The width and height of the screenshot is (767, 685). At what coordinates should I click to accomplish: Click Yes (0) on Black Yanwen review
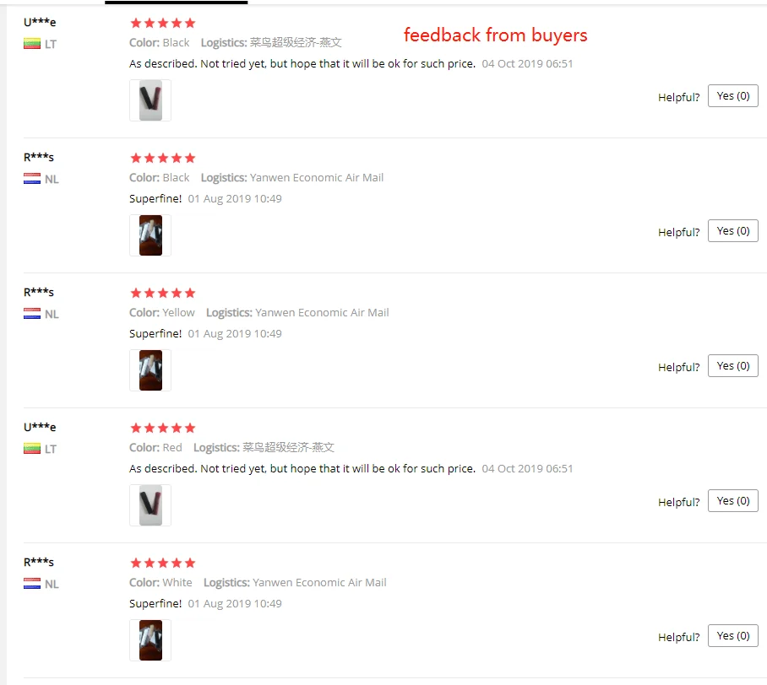[732, 230]
